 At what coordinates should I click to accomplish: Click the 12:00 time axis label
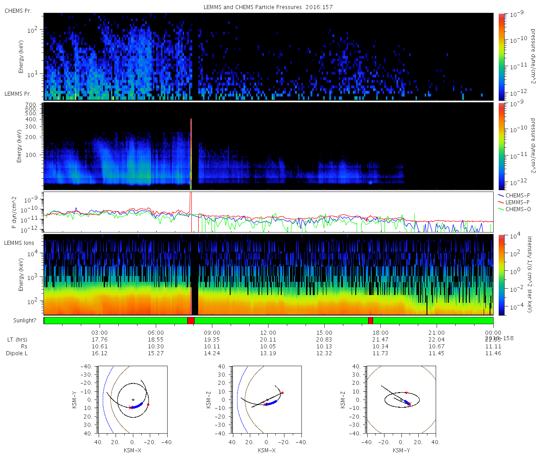[x=268, y=333]
